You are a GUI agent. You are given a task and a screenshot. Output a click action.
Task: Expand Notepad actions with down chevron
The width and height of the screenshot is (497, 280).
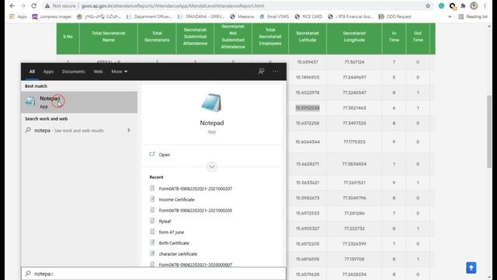212,166
